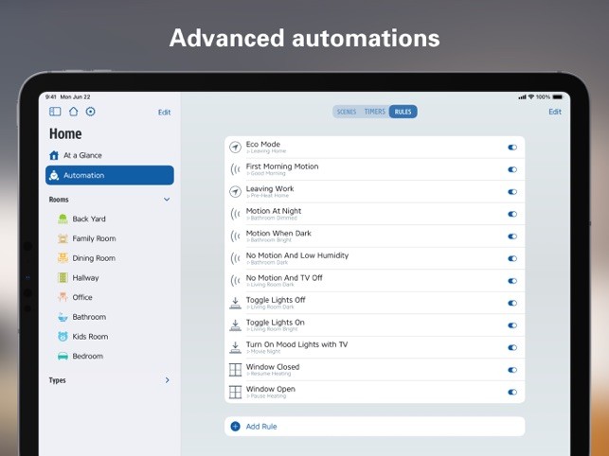
Task: Click the location arrow icon for Eco Mode
Action: tap(235, 148)
